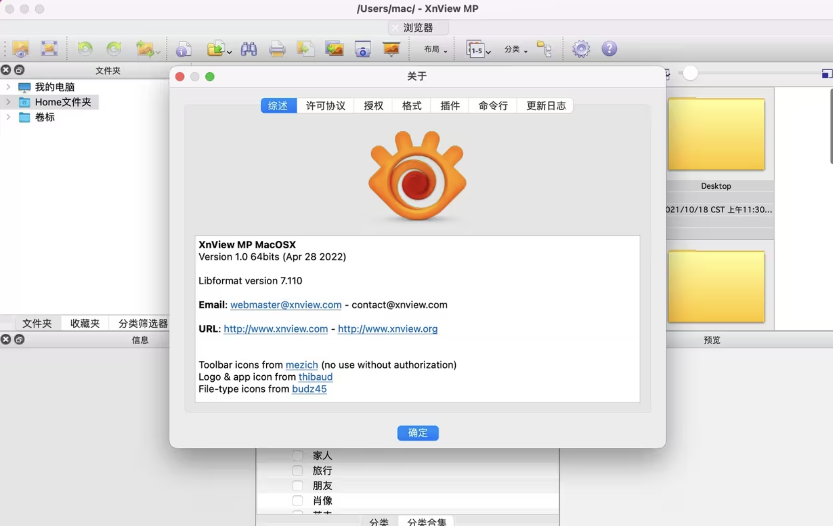This screenshot has width=833, height=526.
Task: Switch to the 更新日志 tab
Action: (545, 106)
